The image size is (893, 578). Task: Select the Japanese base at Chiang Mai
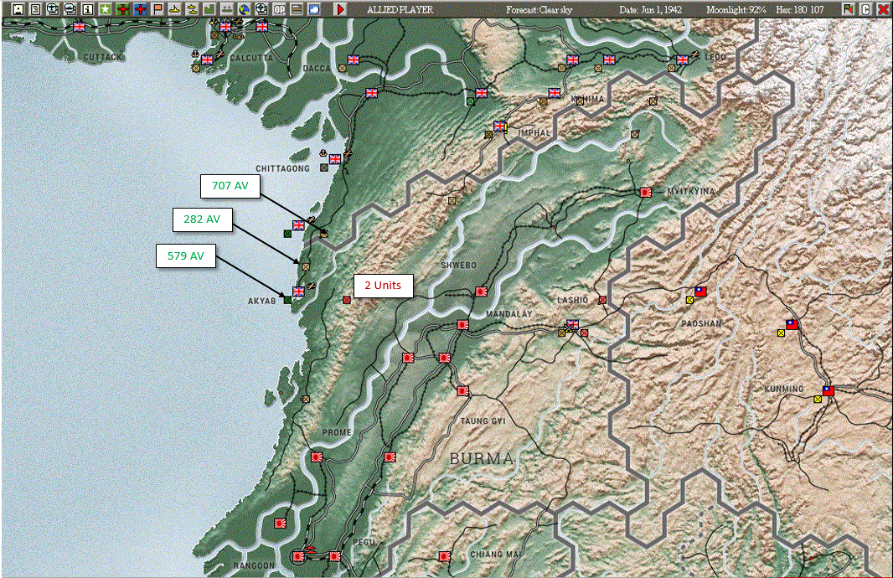444,556
